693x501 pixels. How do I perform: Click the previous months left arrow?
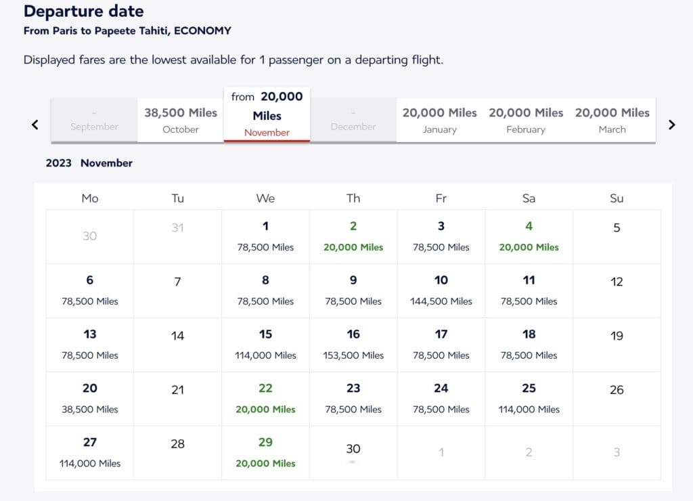tap(35, 125)
